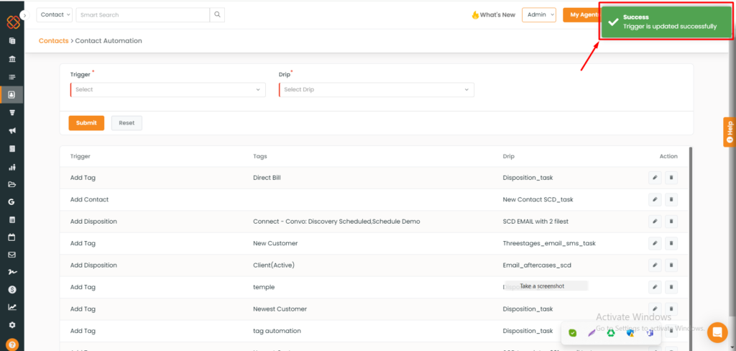Image resolution: width=736 pixels, height=351 pixels.
Task: Open the list lines icon in the sidebar
Action: coord(12,77)
